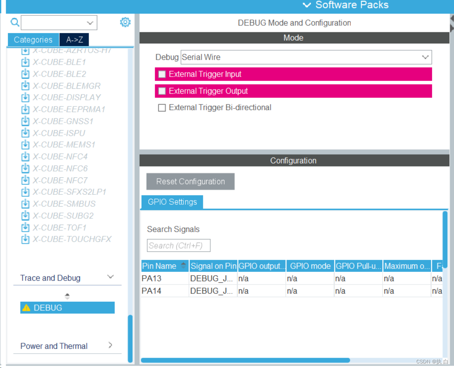The height and width of the screenshot is (368, 454).
Task: Check External Trigger Bi-directional
Action: click(x=162, y=107)
